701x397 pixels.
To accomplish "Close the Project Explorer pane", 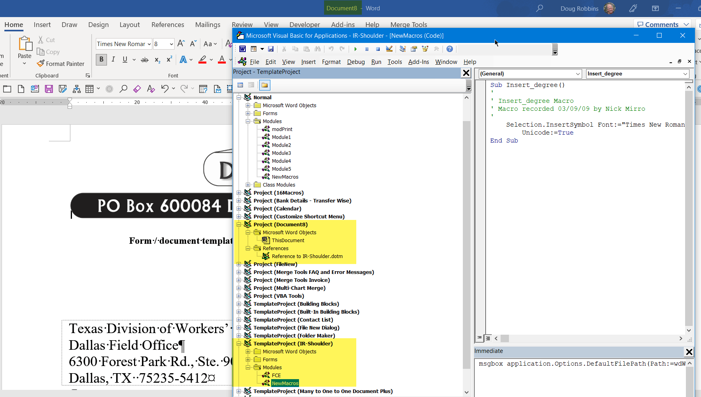I will pos(466,73).
